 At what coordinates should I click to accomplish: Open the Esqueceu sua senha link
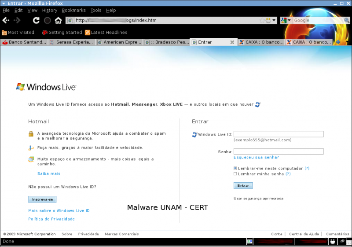click(256, 158)
